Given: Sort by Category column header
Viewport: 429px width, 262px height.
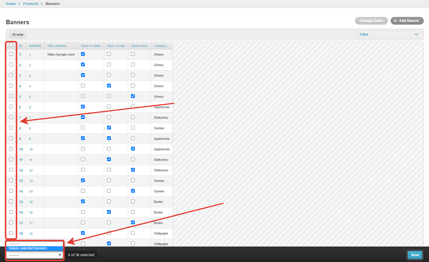Looking at the screenshot, I should tap(160, 46).
